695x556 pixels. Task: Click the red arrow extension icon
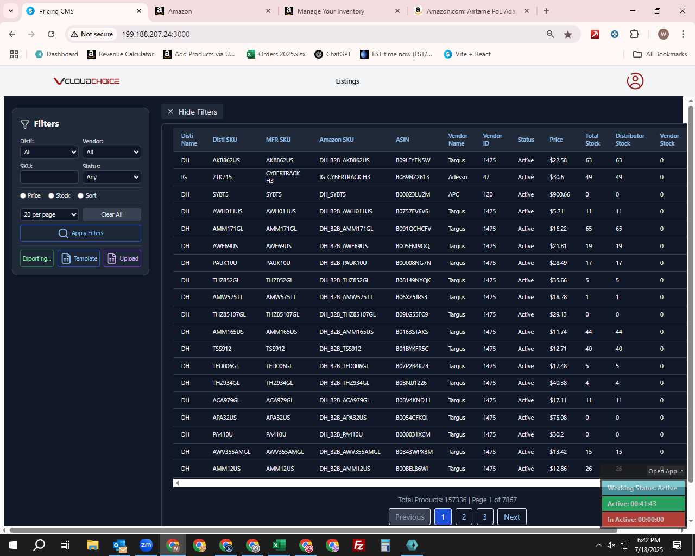click(595, 34)
